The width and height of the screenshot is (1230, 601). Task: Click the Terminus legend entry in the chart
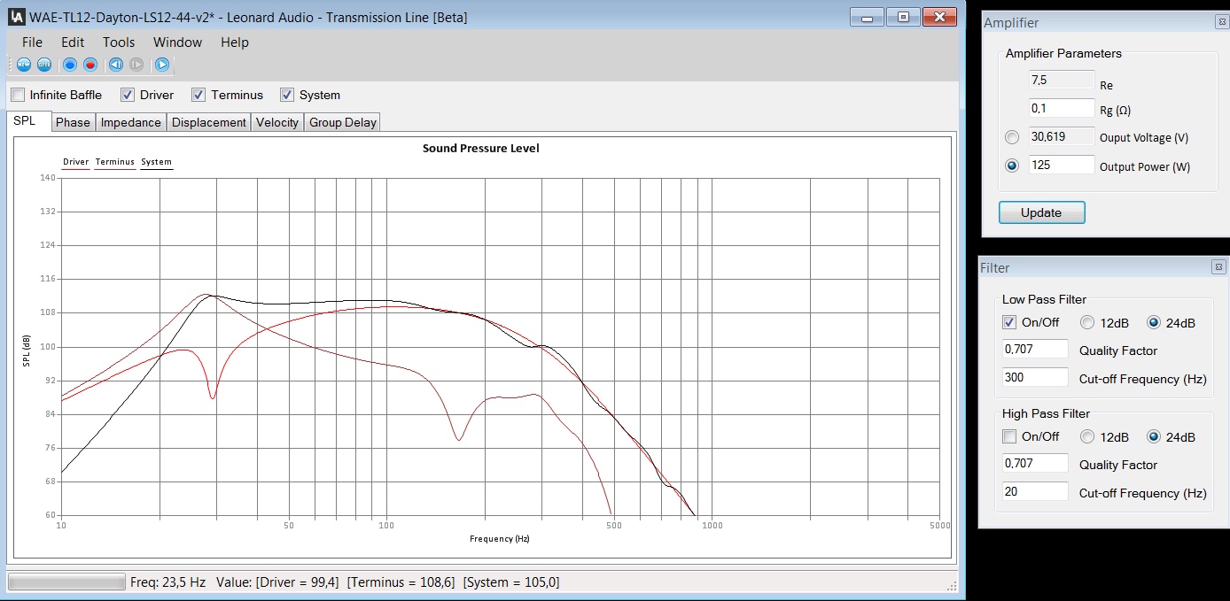click(x=114, y=162)
